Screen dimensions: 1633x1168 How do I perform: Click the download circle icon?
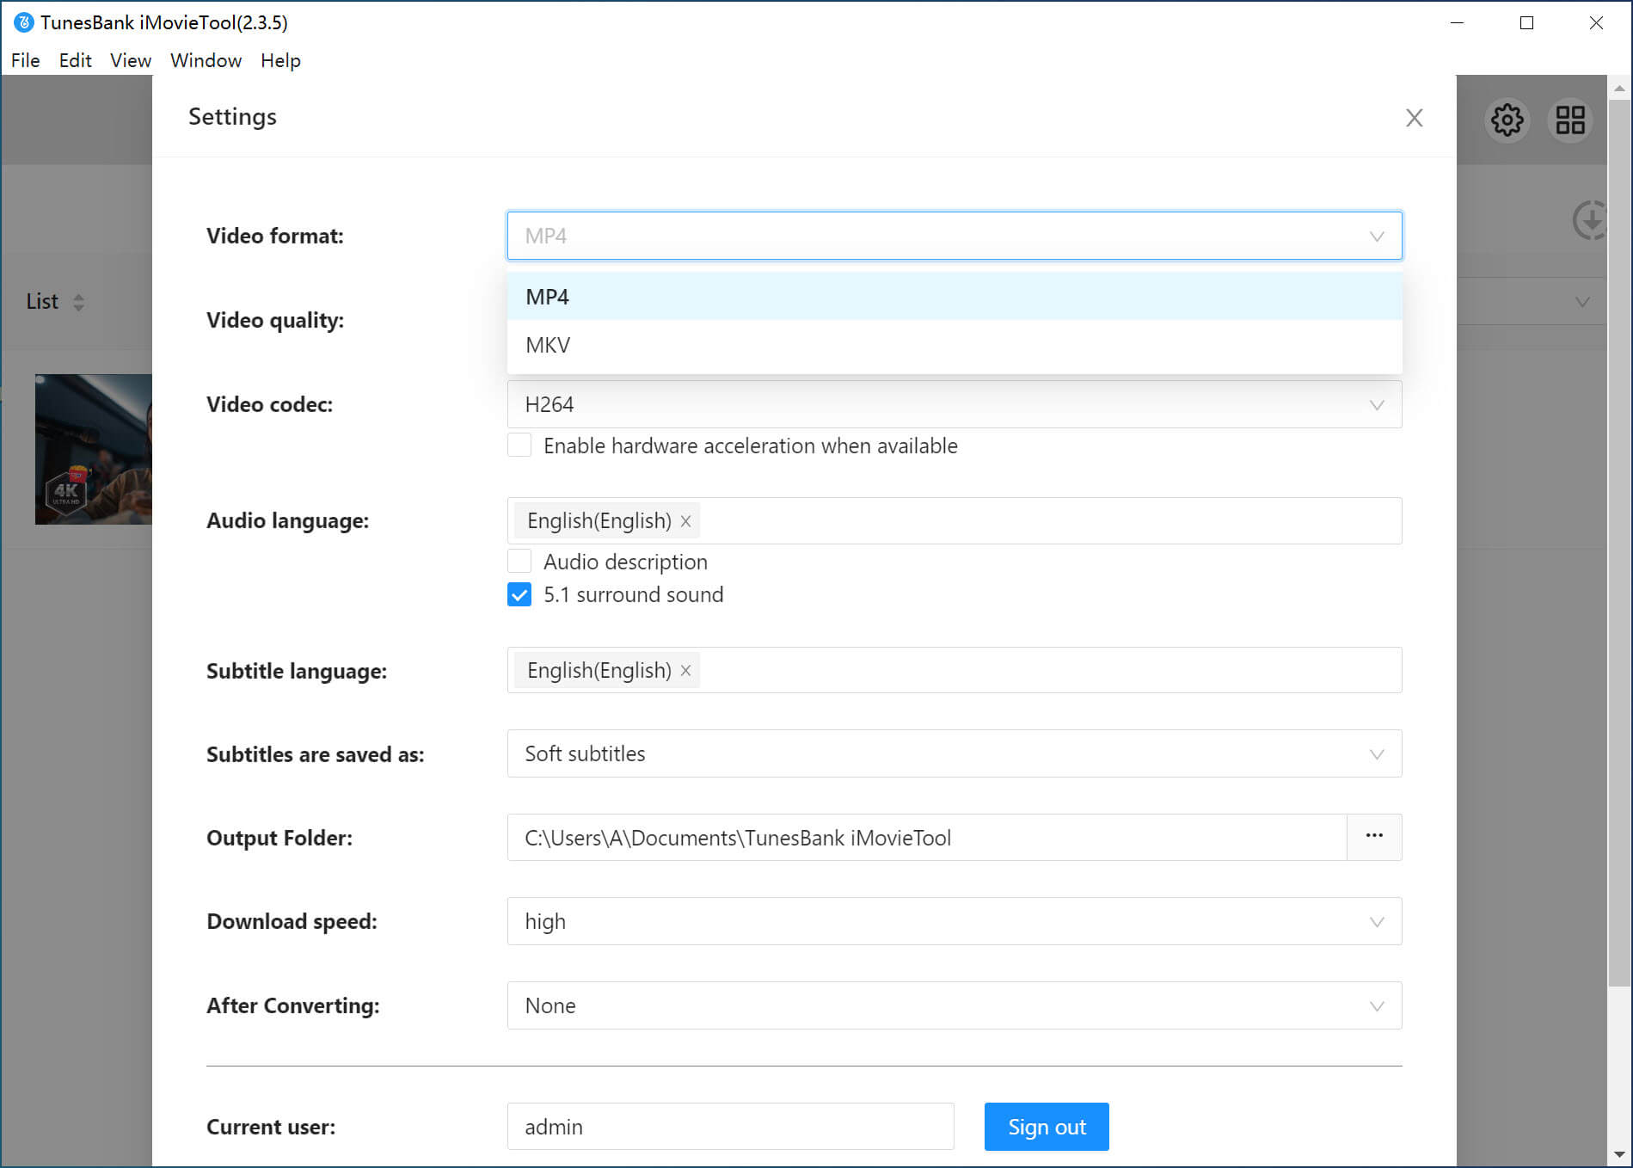click(x=1589, y=220)
